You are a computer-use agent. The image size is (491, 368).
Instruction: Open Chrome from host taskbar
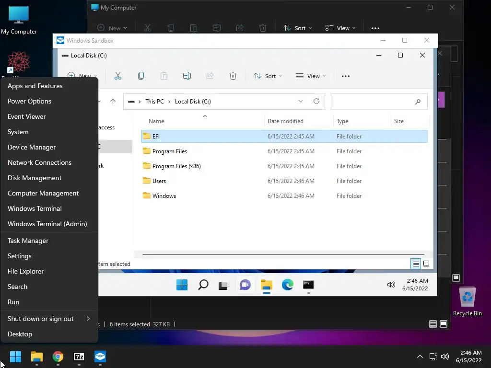(58, 356)
